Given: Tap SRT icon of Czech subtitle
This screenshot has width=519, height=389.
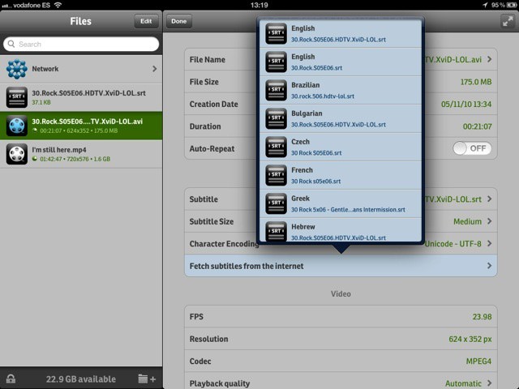Looking at the screenshot, I should [x=276, y=147].
